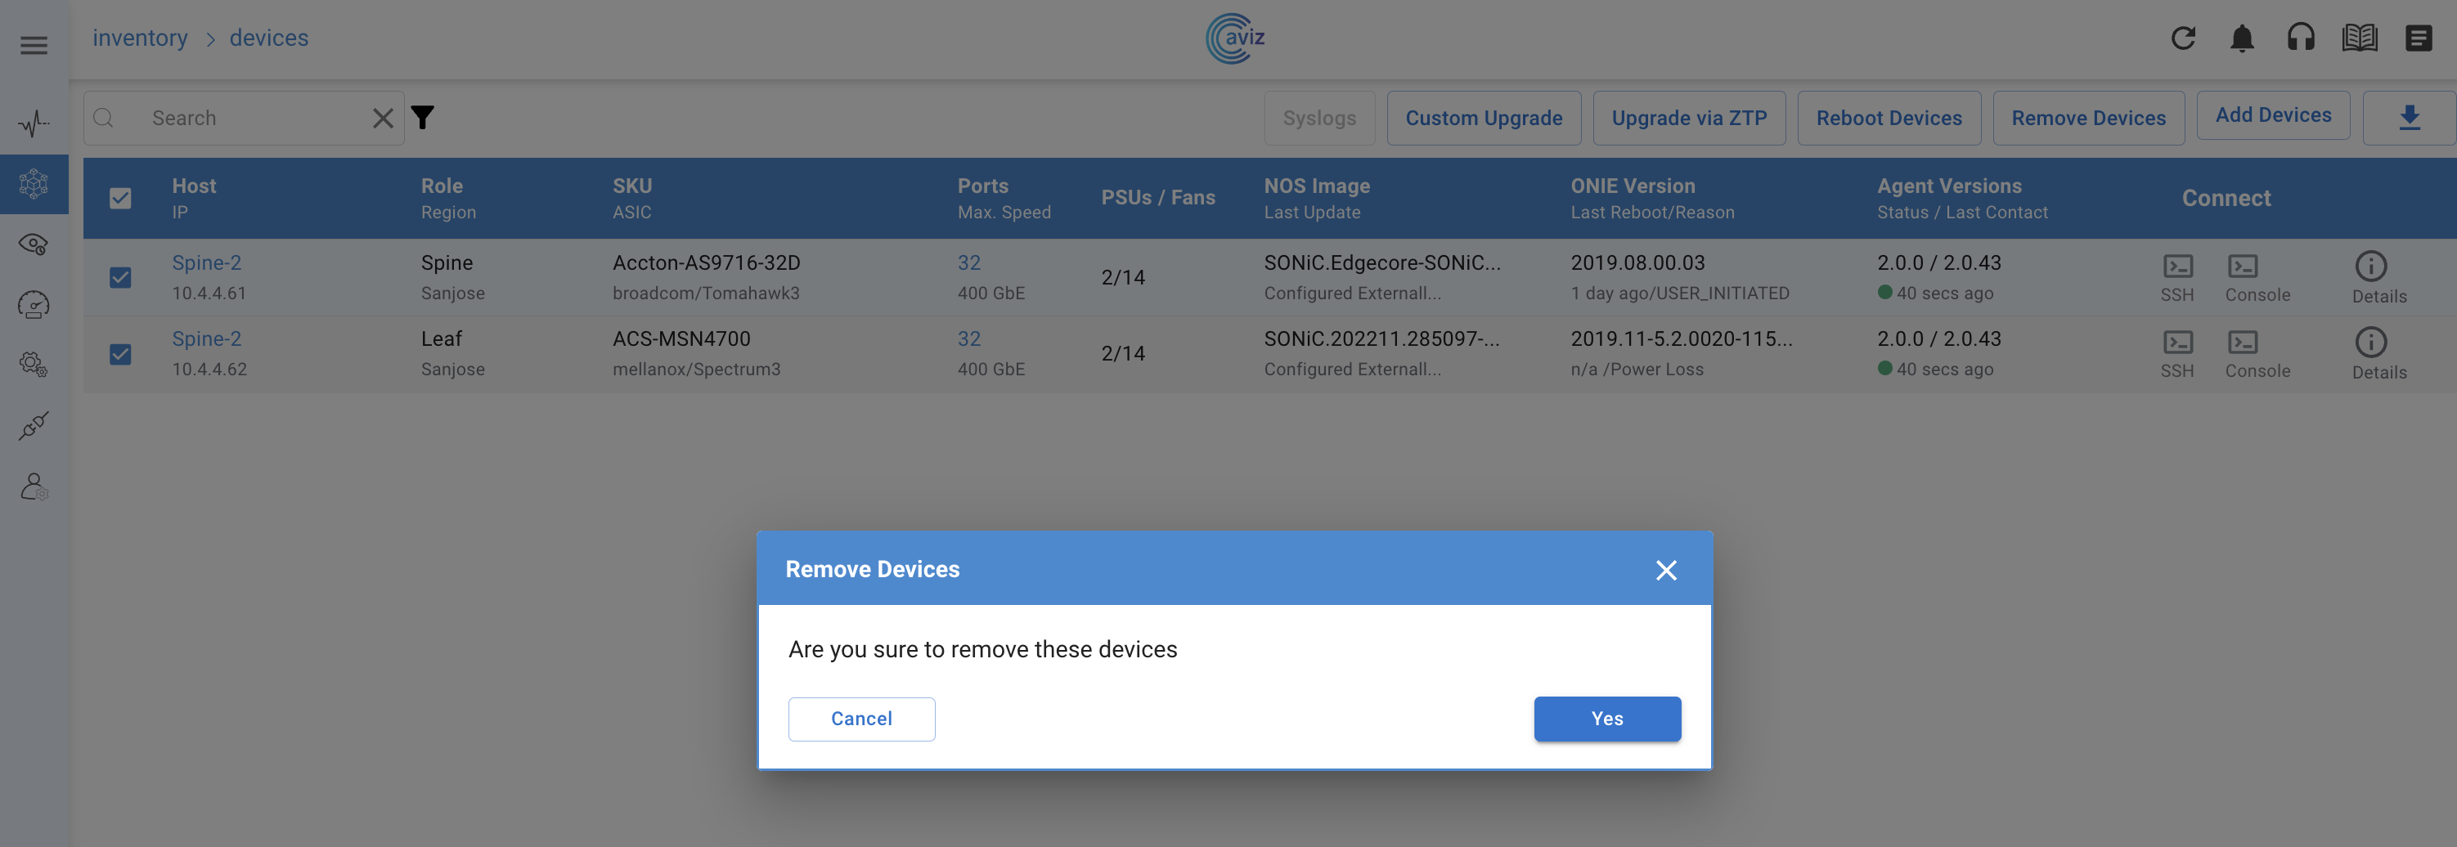Click the download devices icon button

click(x=2409, y=118)
